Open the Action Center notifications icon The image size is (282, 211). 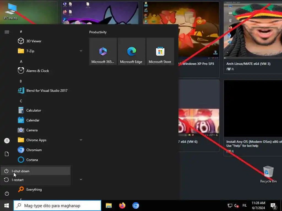tap(273, 206)
